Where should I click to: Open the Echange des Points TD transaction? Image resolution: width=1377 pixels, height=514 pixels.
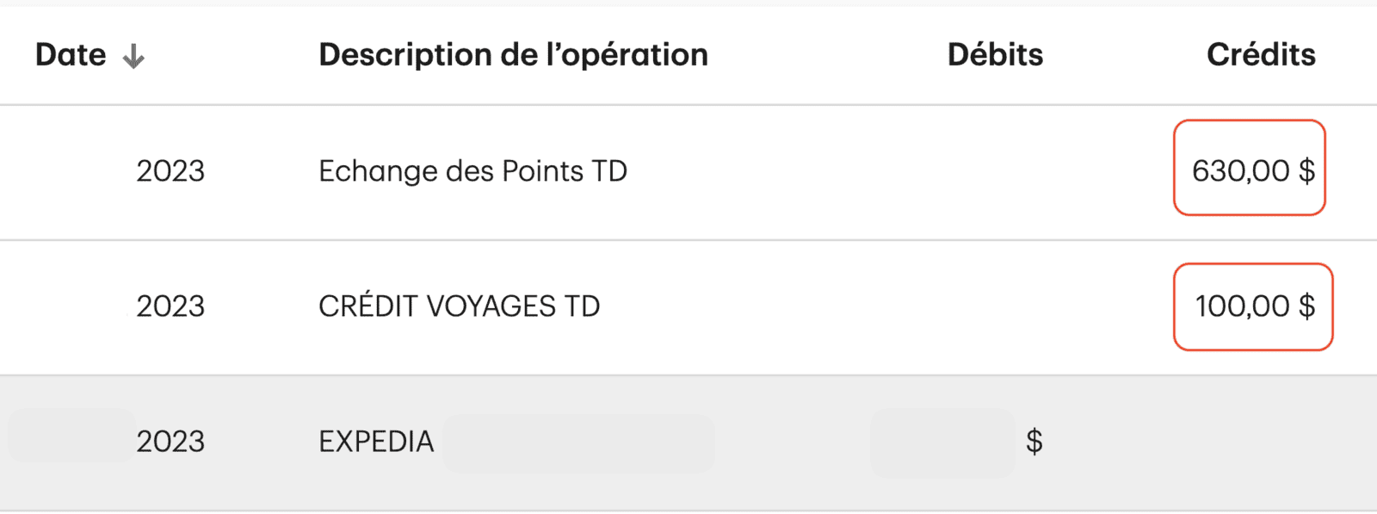[472, 170]
